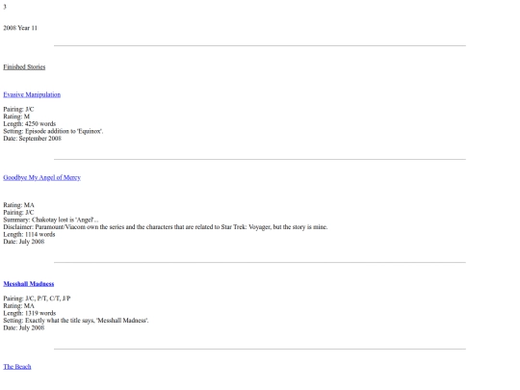Click the 'Rating: M' line under Evasive Manipulation
This screenshot has width=520, height=390.
point(16,117)
